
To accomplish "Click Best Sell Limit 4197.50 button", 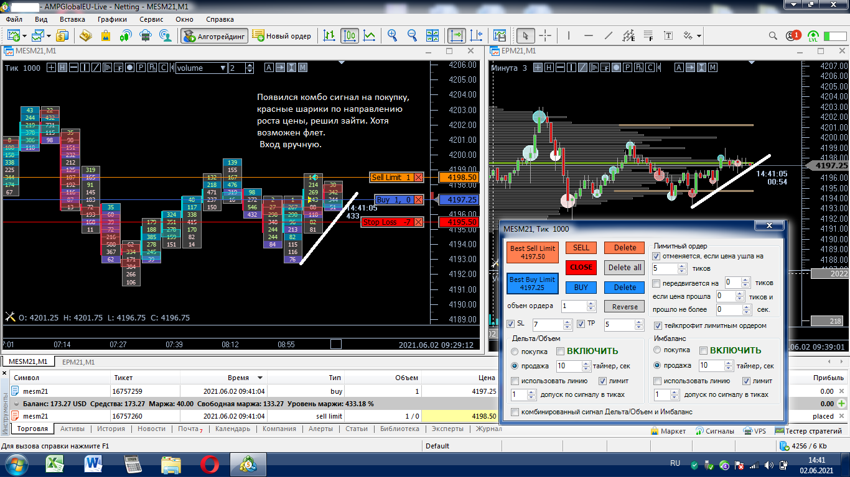I will tap(533, 252).
